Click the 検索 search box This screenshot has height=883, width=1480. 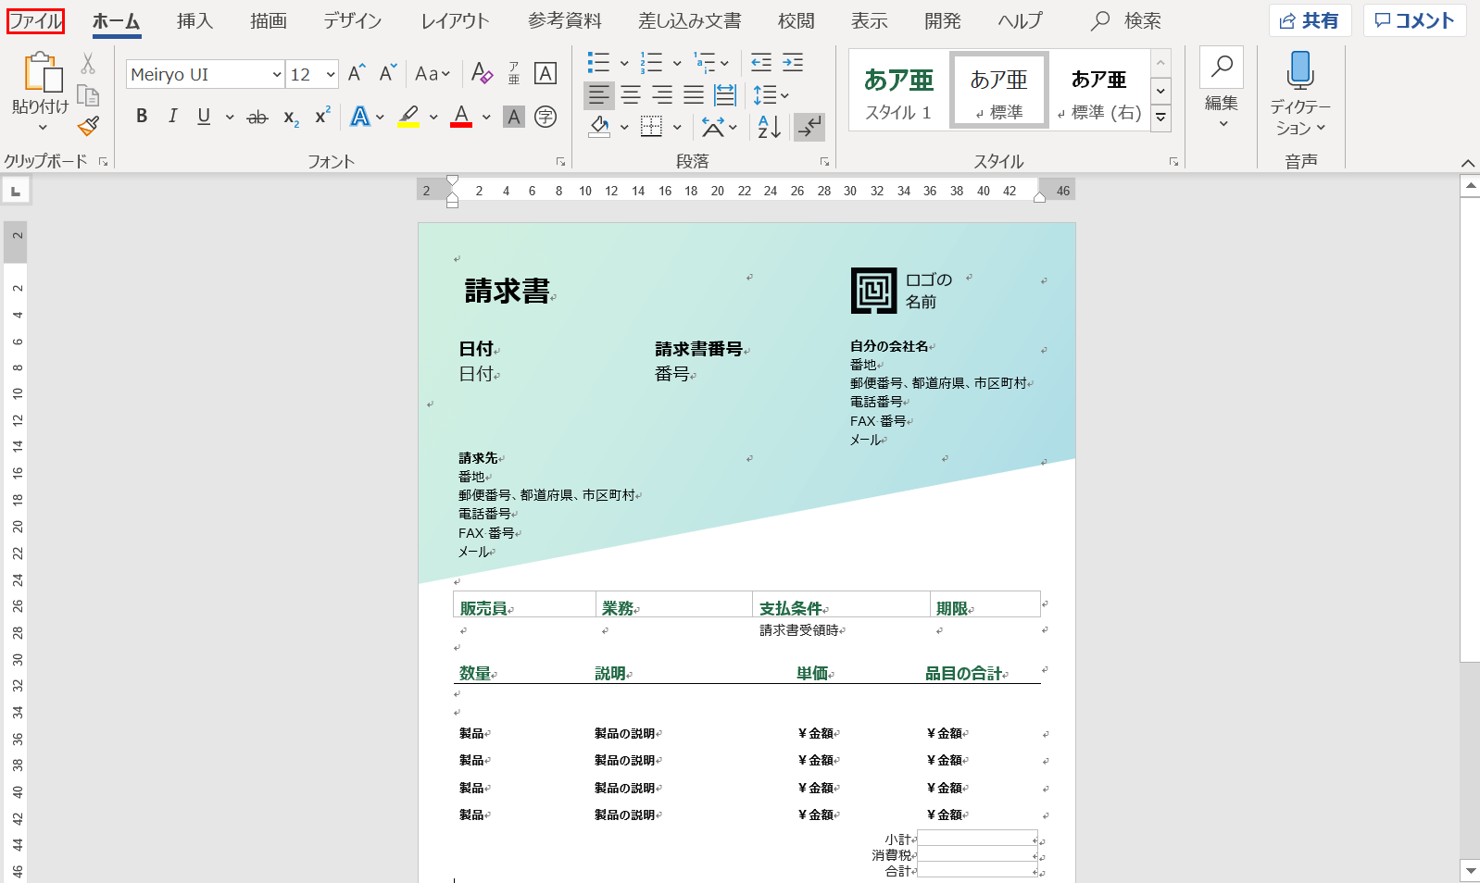pos(1126,20)
